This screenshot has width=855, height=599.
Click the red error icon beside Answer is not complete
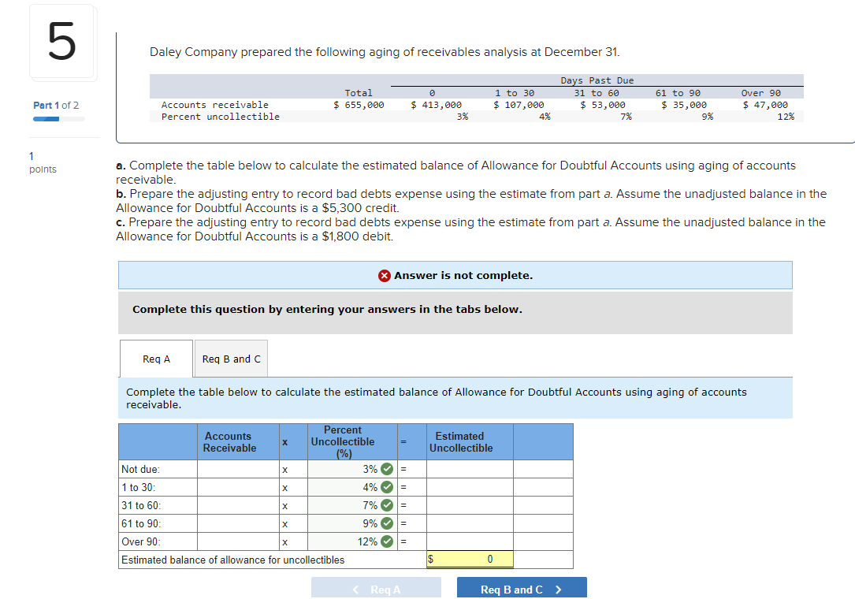pos(385,276)
